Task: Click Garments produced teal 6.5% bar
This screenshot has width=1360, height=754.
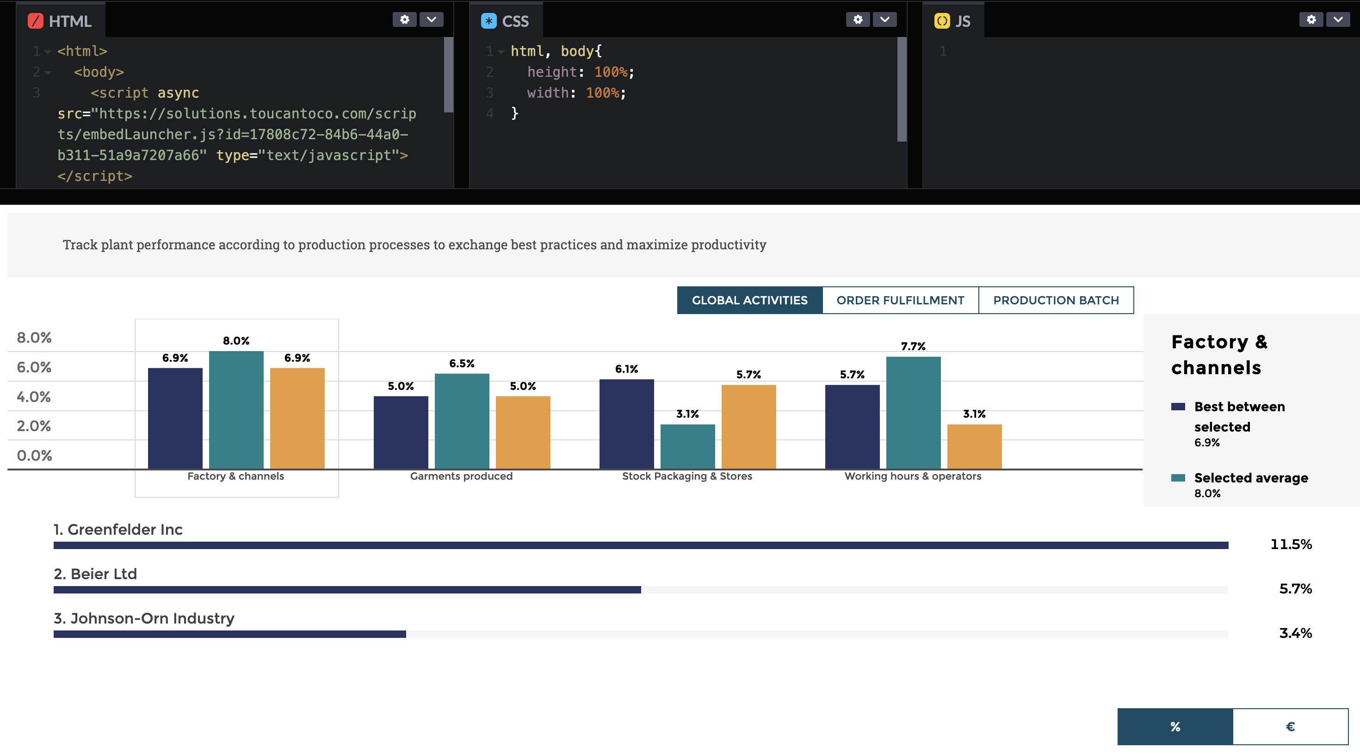Action: click(462, 421)
